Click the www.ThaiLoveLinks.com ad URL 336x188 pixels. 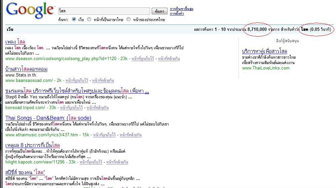click(x=266, y=68)
